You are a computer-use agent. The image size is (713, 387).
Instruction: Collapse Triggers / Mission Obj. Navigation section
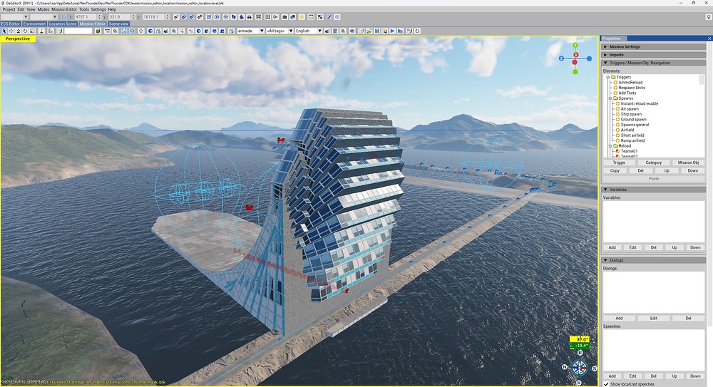[x=654, y=63]
